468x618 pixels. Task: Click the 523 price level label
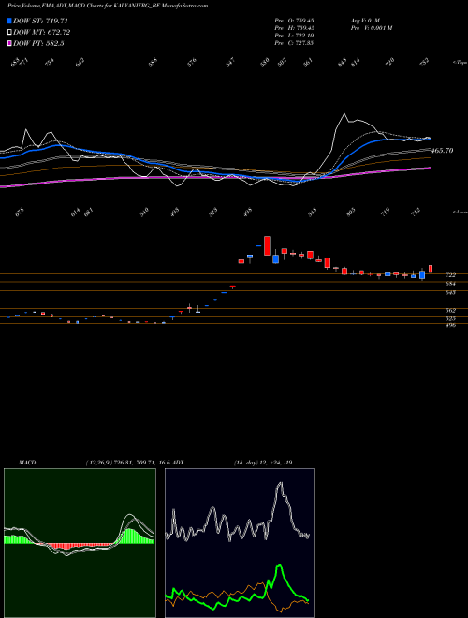coord(450,318)
